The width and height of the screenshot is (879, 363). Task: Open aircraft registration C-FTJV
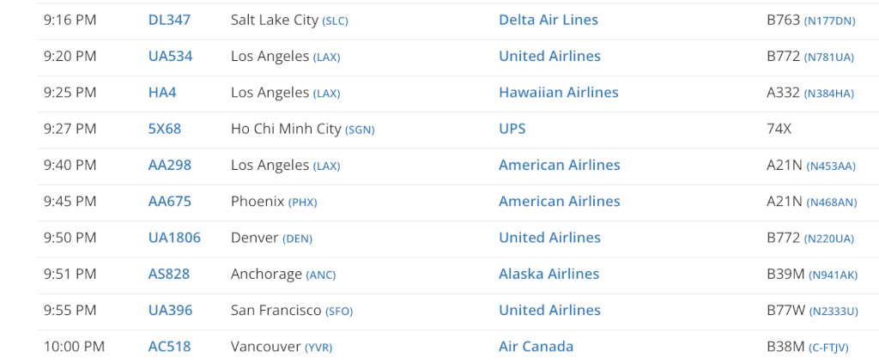(x=828, y=348)
